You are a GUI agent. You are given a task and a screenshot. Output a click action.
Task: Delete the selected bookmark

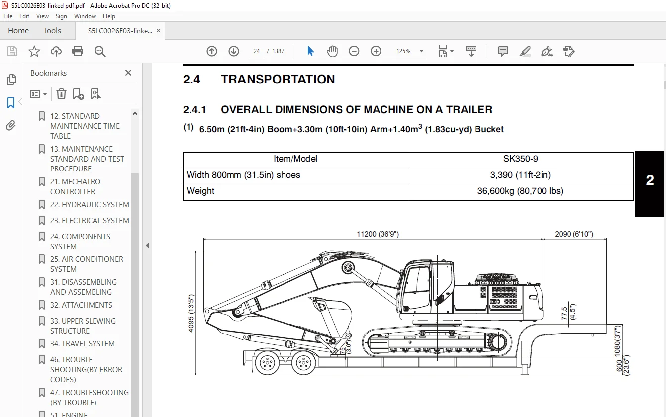click(61, 94)
